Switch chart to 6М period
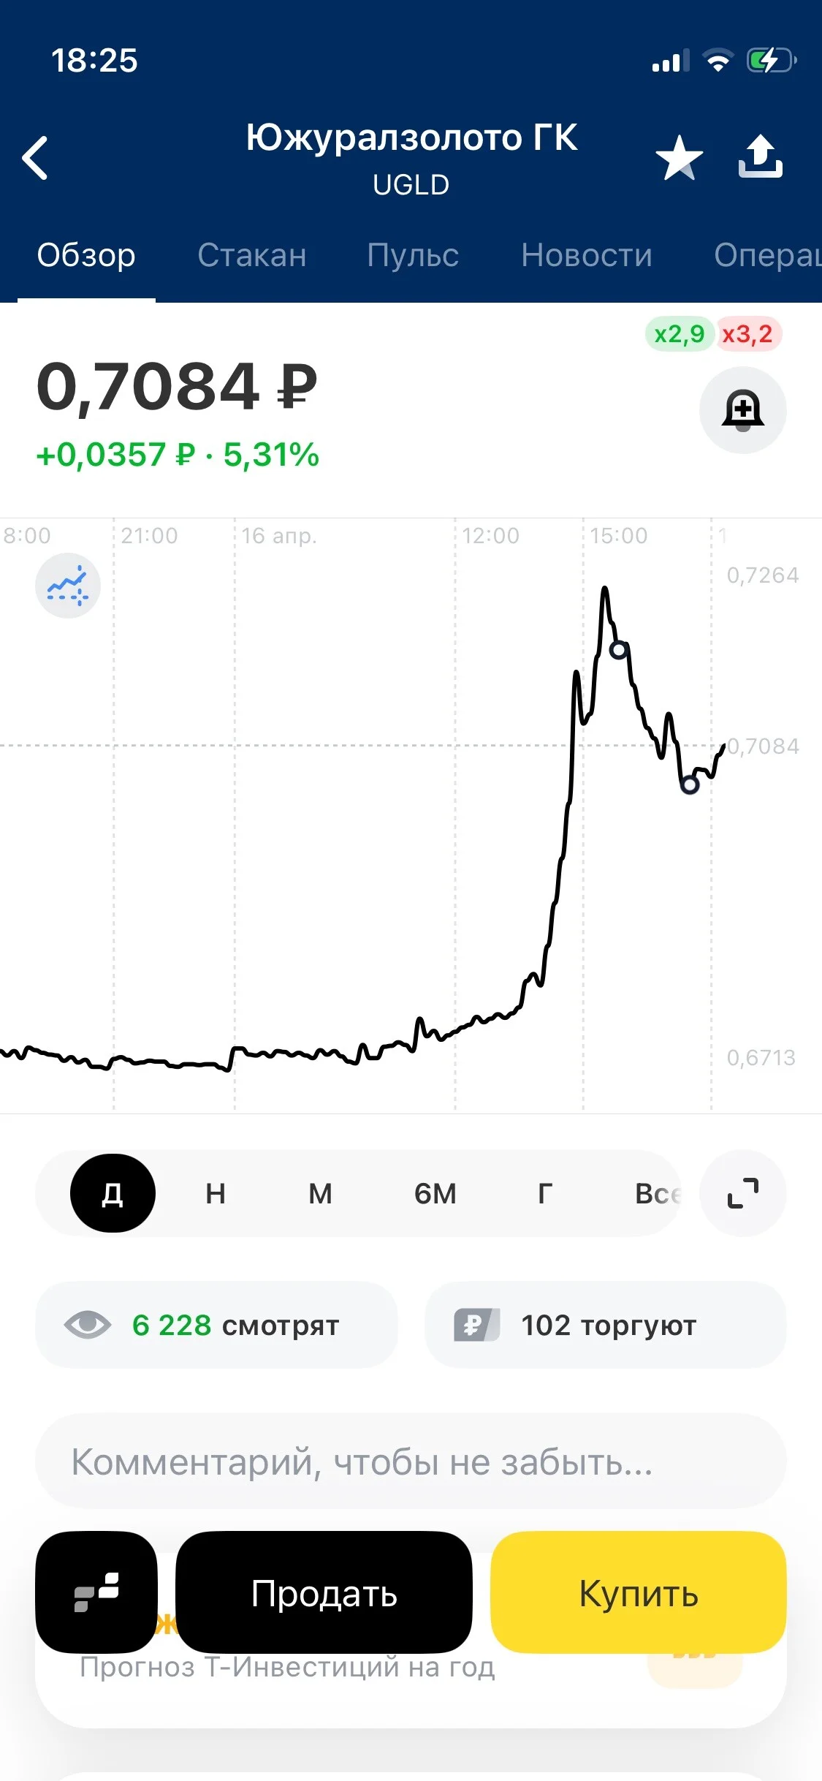The image size is (822, 1781). click(435, 1193)
